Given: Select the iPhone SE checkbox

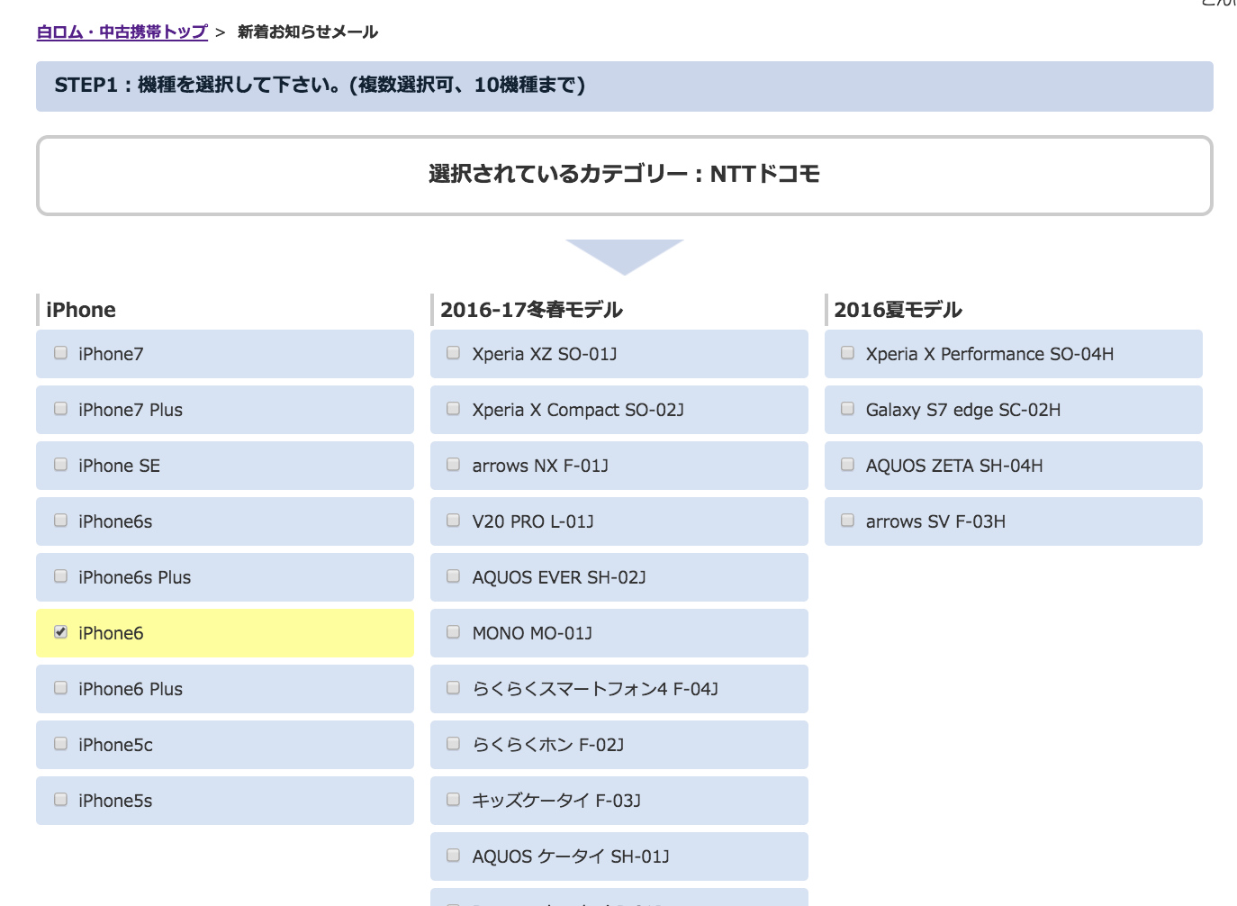Looking at the screenshot, I should coord(60,465).
